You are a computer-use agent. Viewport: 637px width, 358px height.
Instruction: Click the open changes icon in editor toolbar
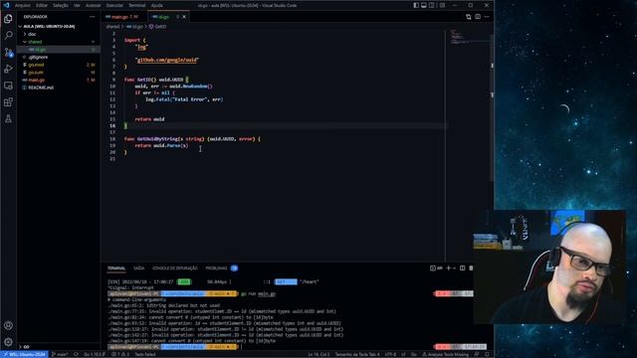coord(469,17)
